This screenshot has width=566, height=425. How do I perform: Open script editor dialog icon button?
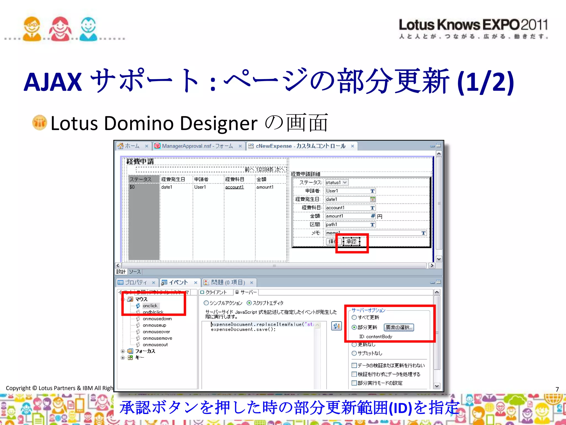[x=336, y=326]
